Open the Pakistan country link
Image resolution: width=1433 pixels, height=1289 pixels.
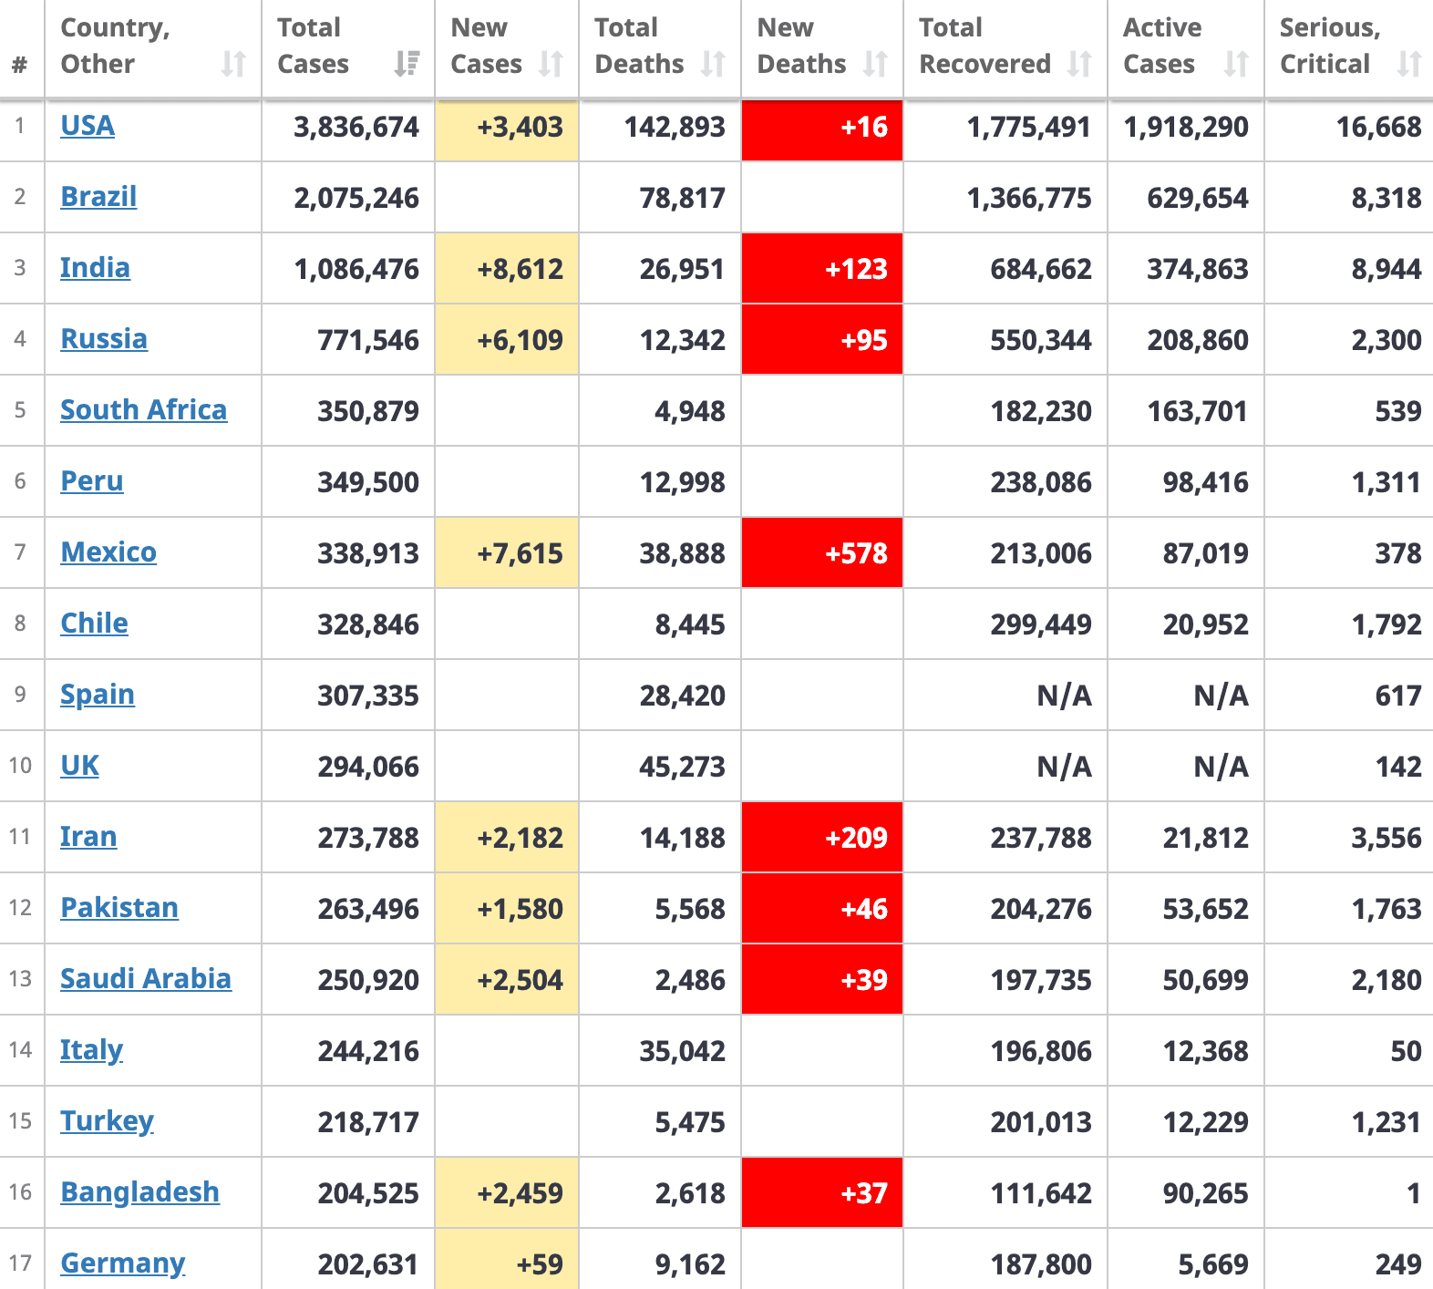119,908
